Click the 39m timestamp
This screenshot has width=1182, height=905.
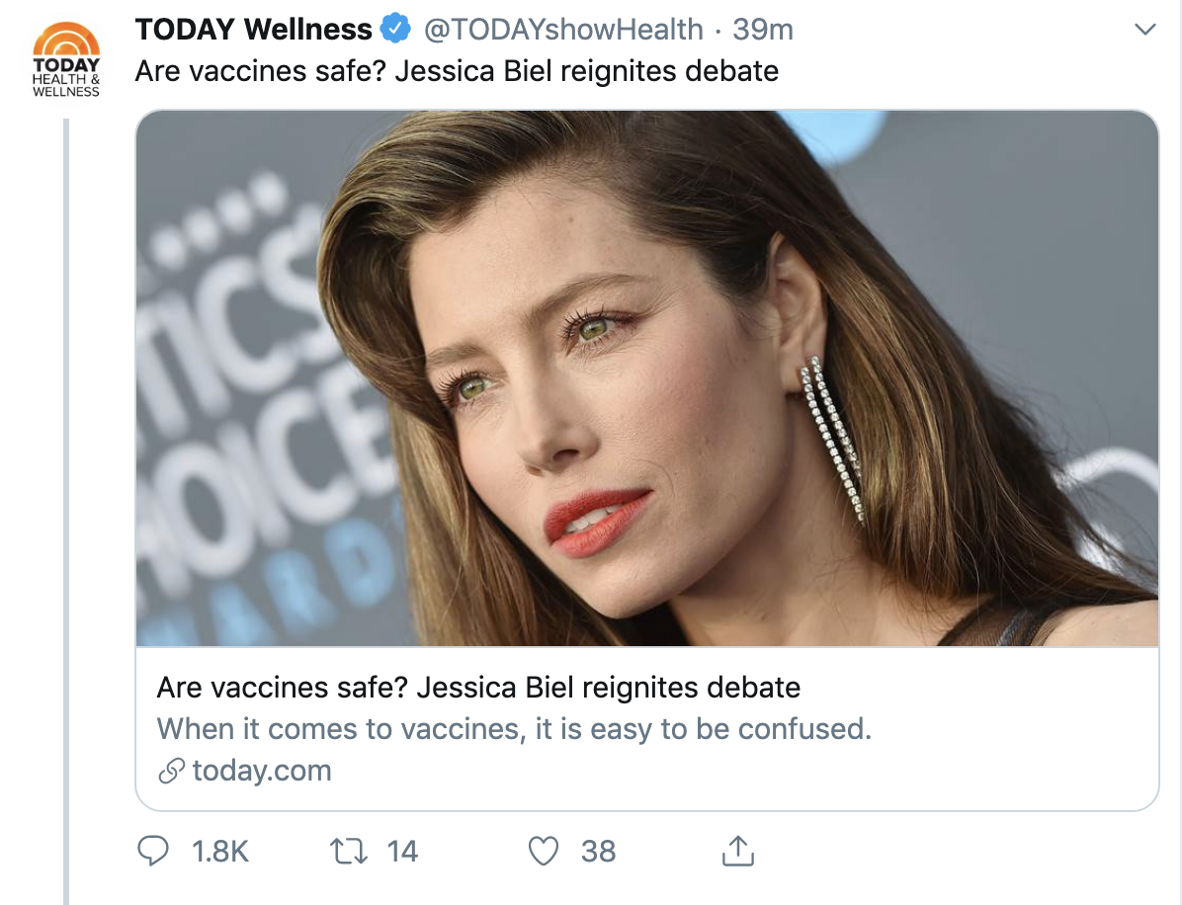[765, 29]
